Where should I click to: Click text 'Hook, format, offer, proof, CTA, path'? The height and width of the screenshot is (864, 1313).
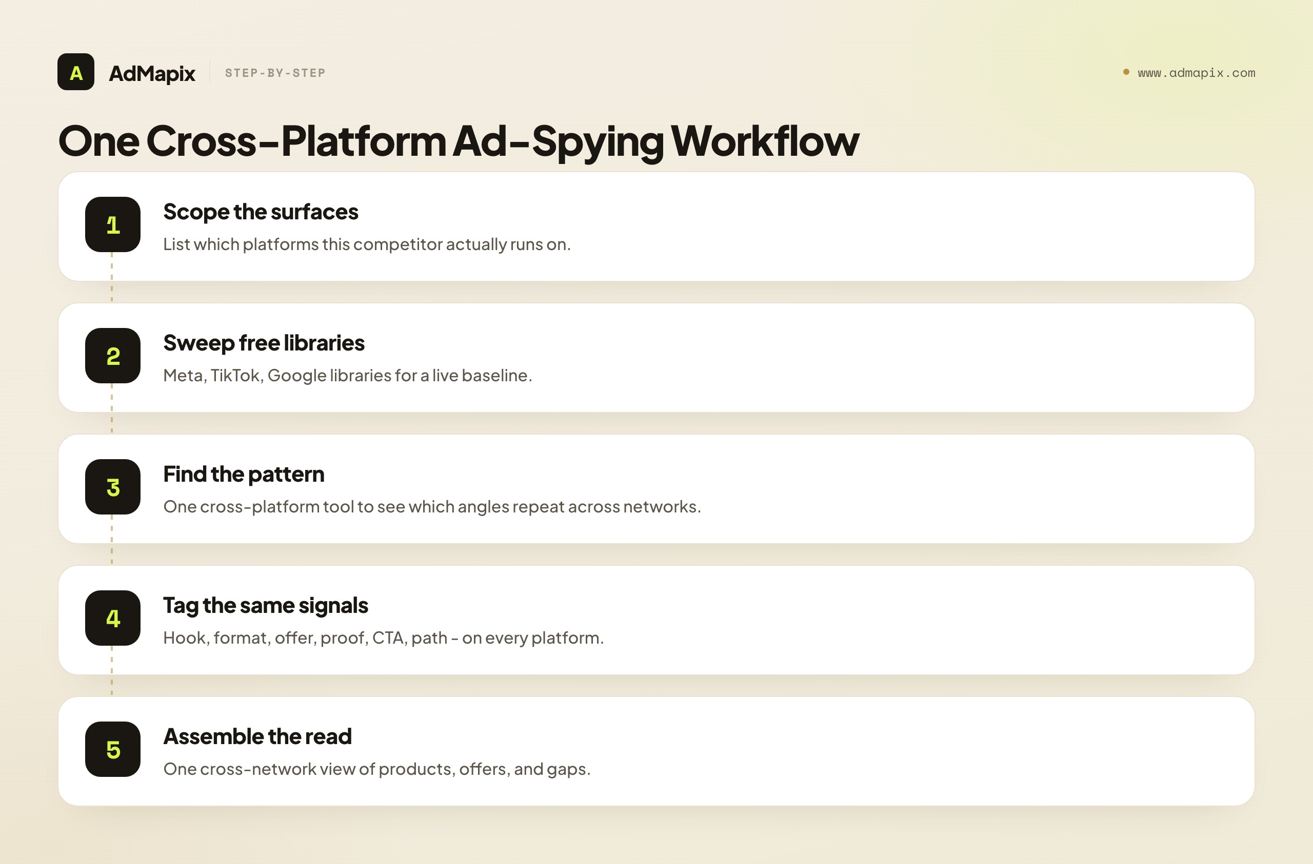305,638
